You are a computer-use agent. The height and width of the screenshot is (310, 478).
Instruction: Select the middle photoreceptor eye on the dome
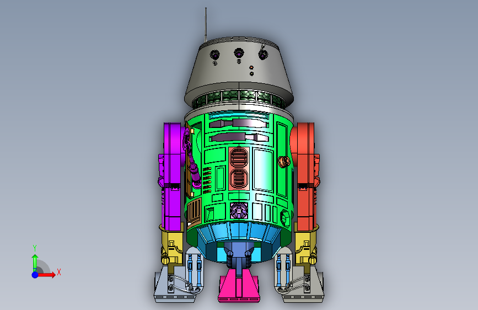coord(239,53)
